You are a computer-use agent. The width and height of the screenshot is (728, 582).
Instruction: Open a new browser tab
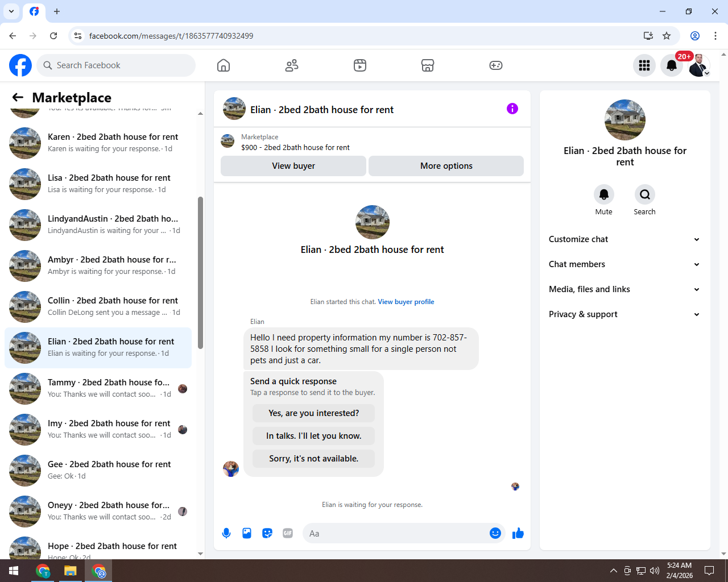(57, 11)
